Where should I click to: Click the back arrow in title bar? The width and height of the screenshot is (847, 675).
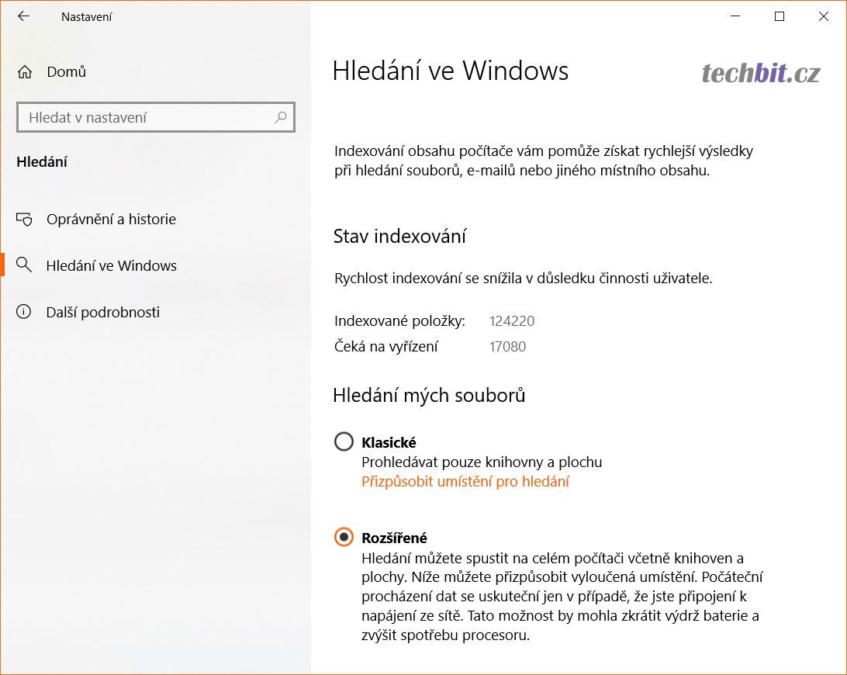pyautogui.click(x=24, y=16)
